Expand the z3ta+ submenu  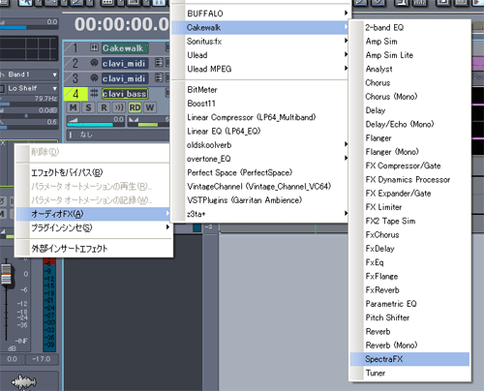(260, 214)
